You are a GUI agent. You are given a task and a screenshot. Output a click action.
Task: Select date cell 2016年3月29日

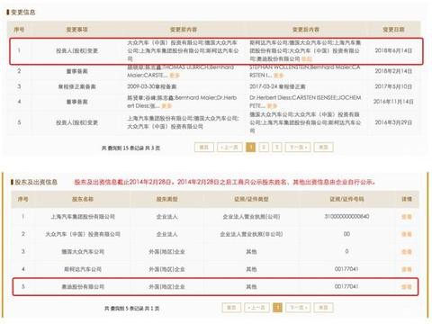(393, 122)
